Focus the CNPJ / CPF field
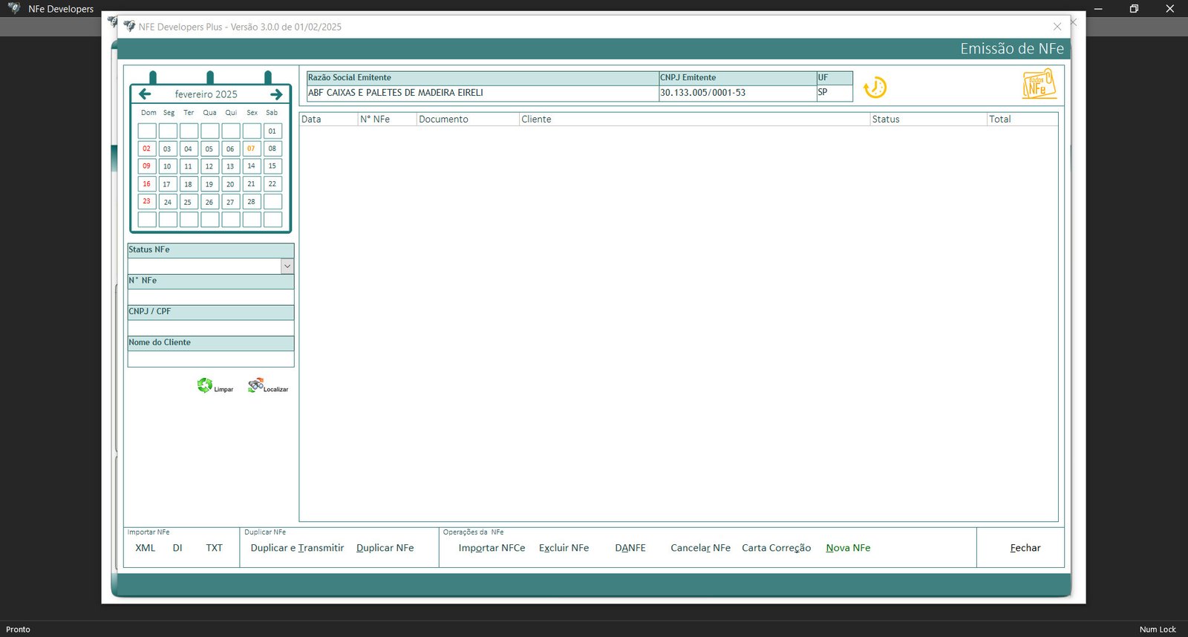This screenshot has width=1188, height=637. point(210,328)
